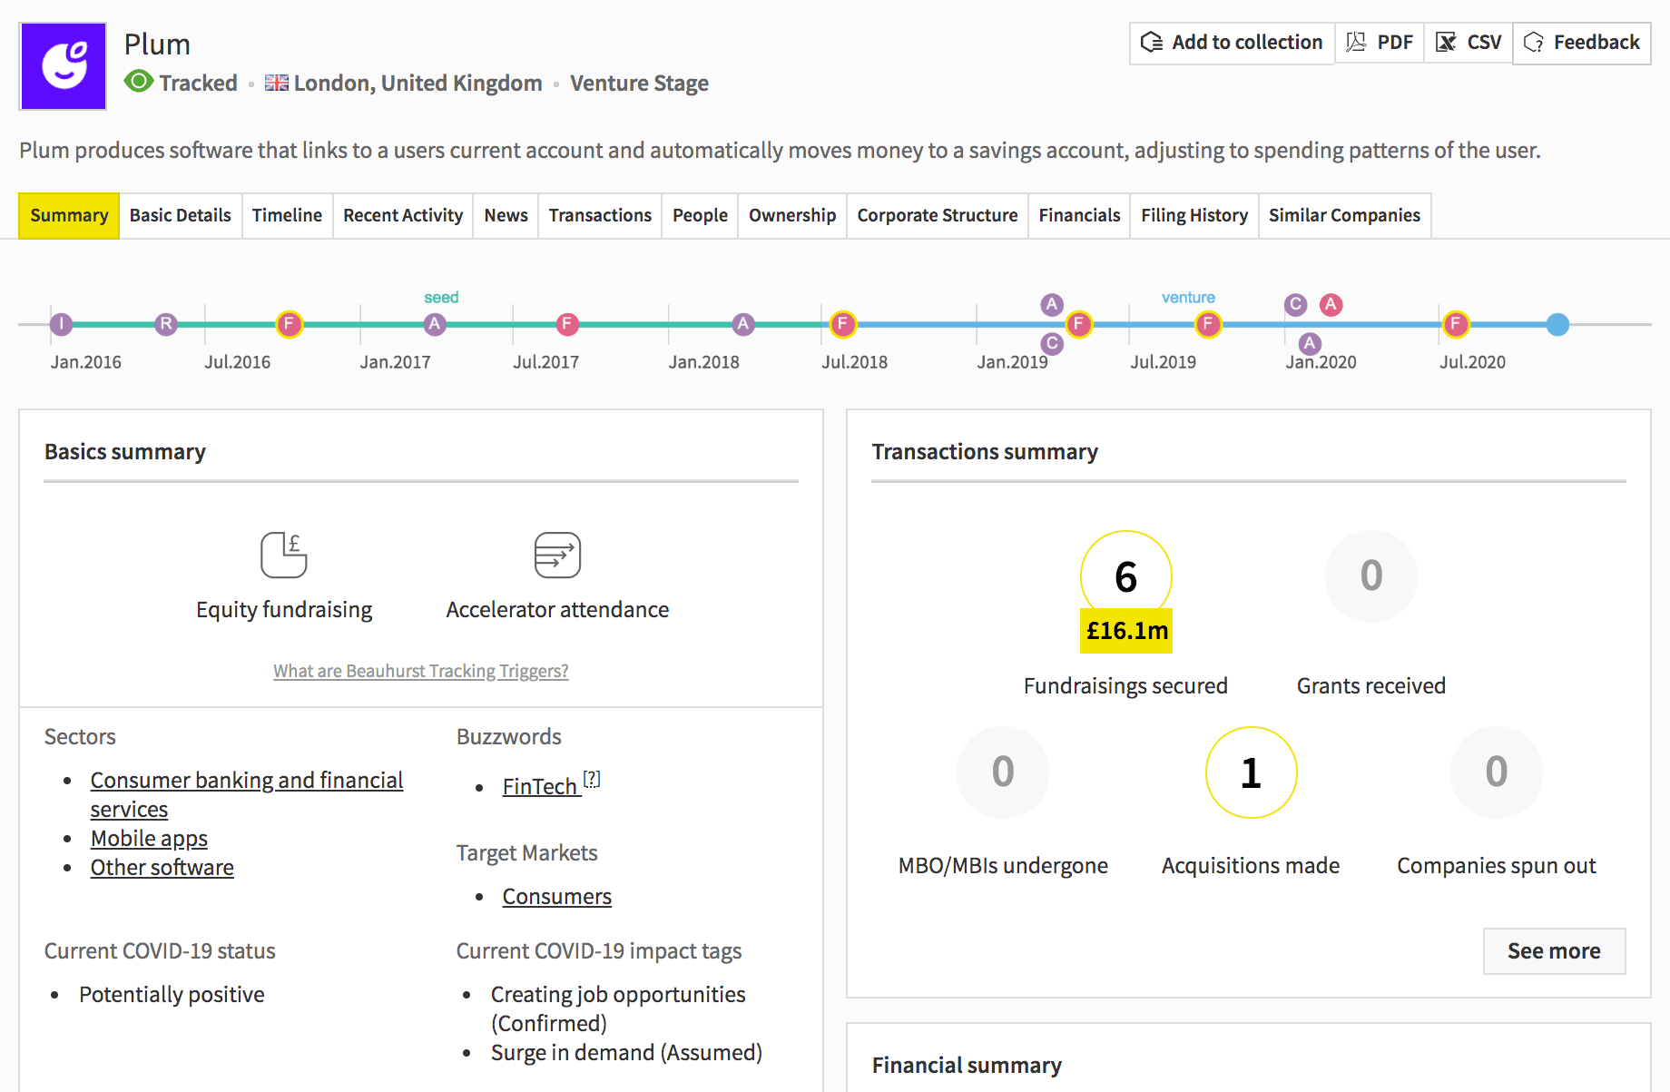This screenshot has width=1670, height=1092.
Task: Click the 'Venture Stage' label
Action: pos(639,83)
